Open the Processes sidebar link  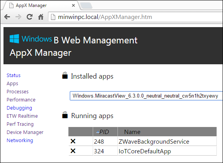coord(17,92)
